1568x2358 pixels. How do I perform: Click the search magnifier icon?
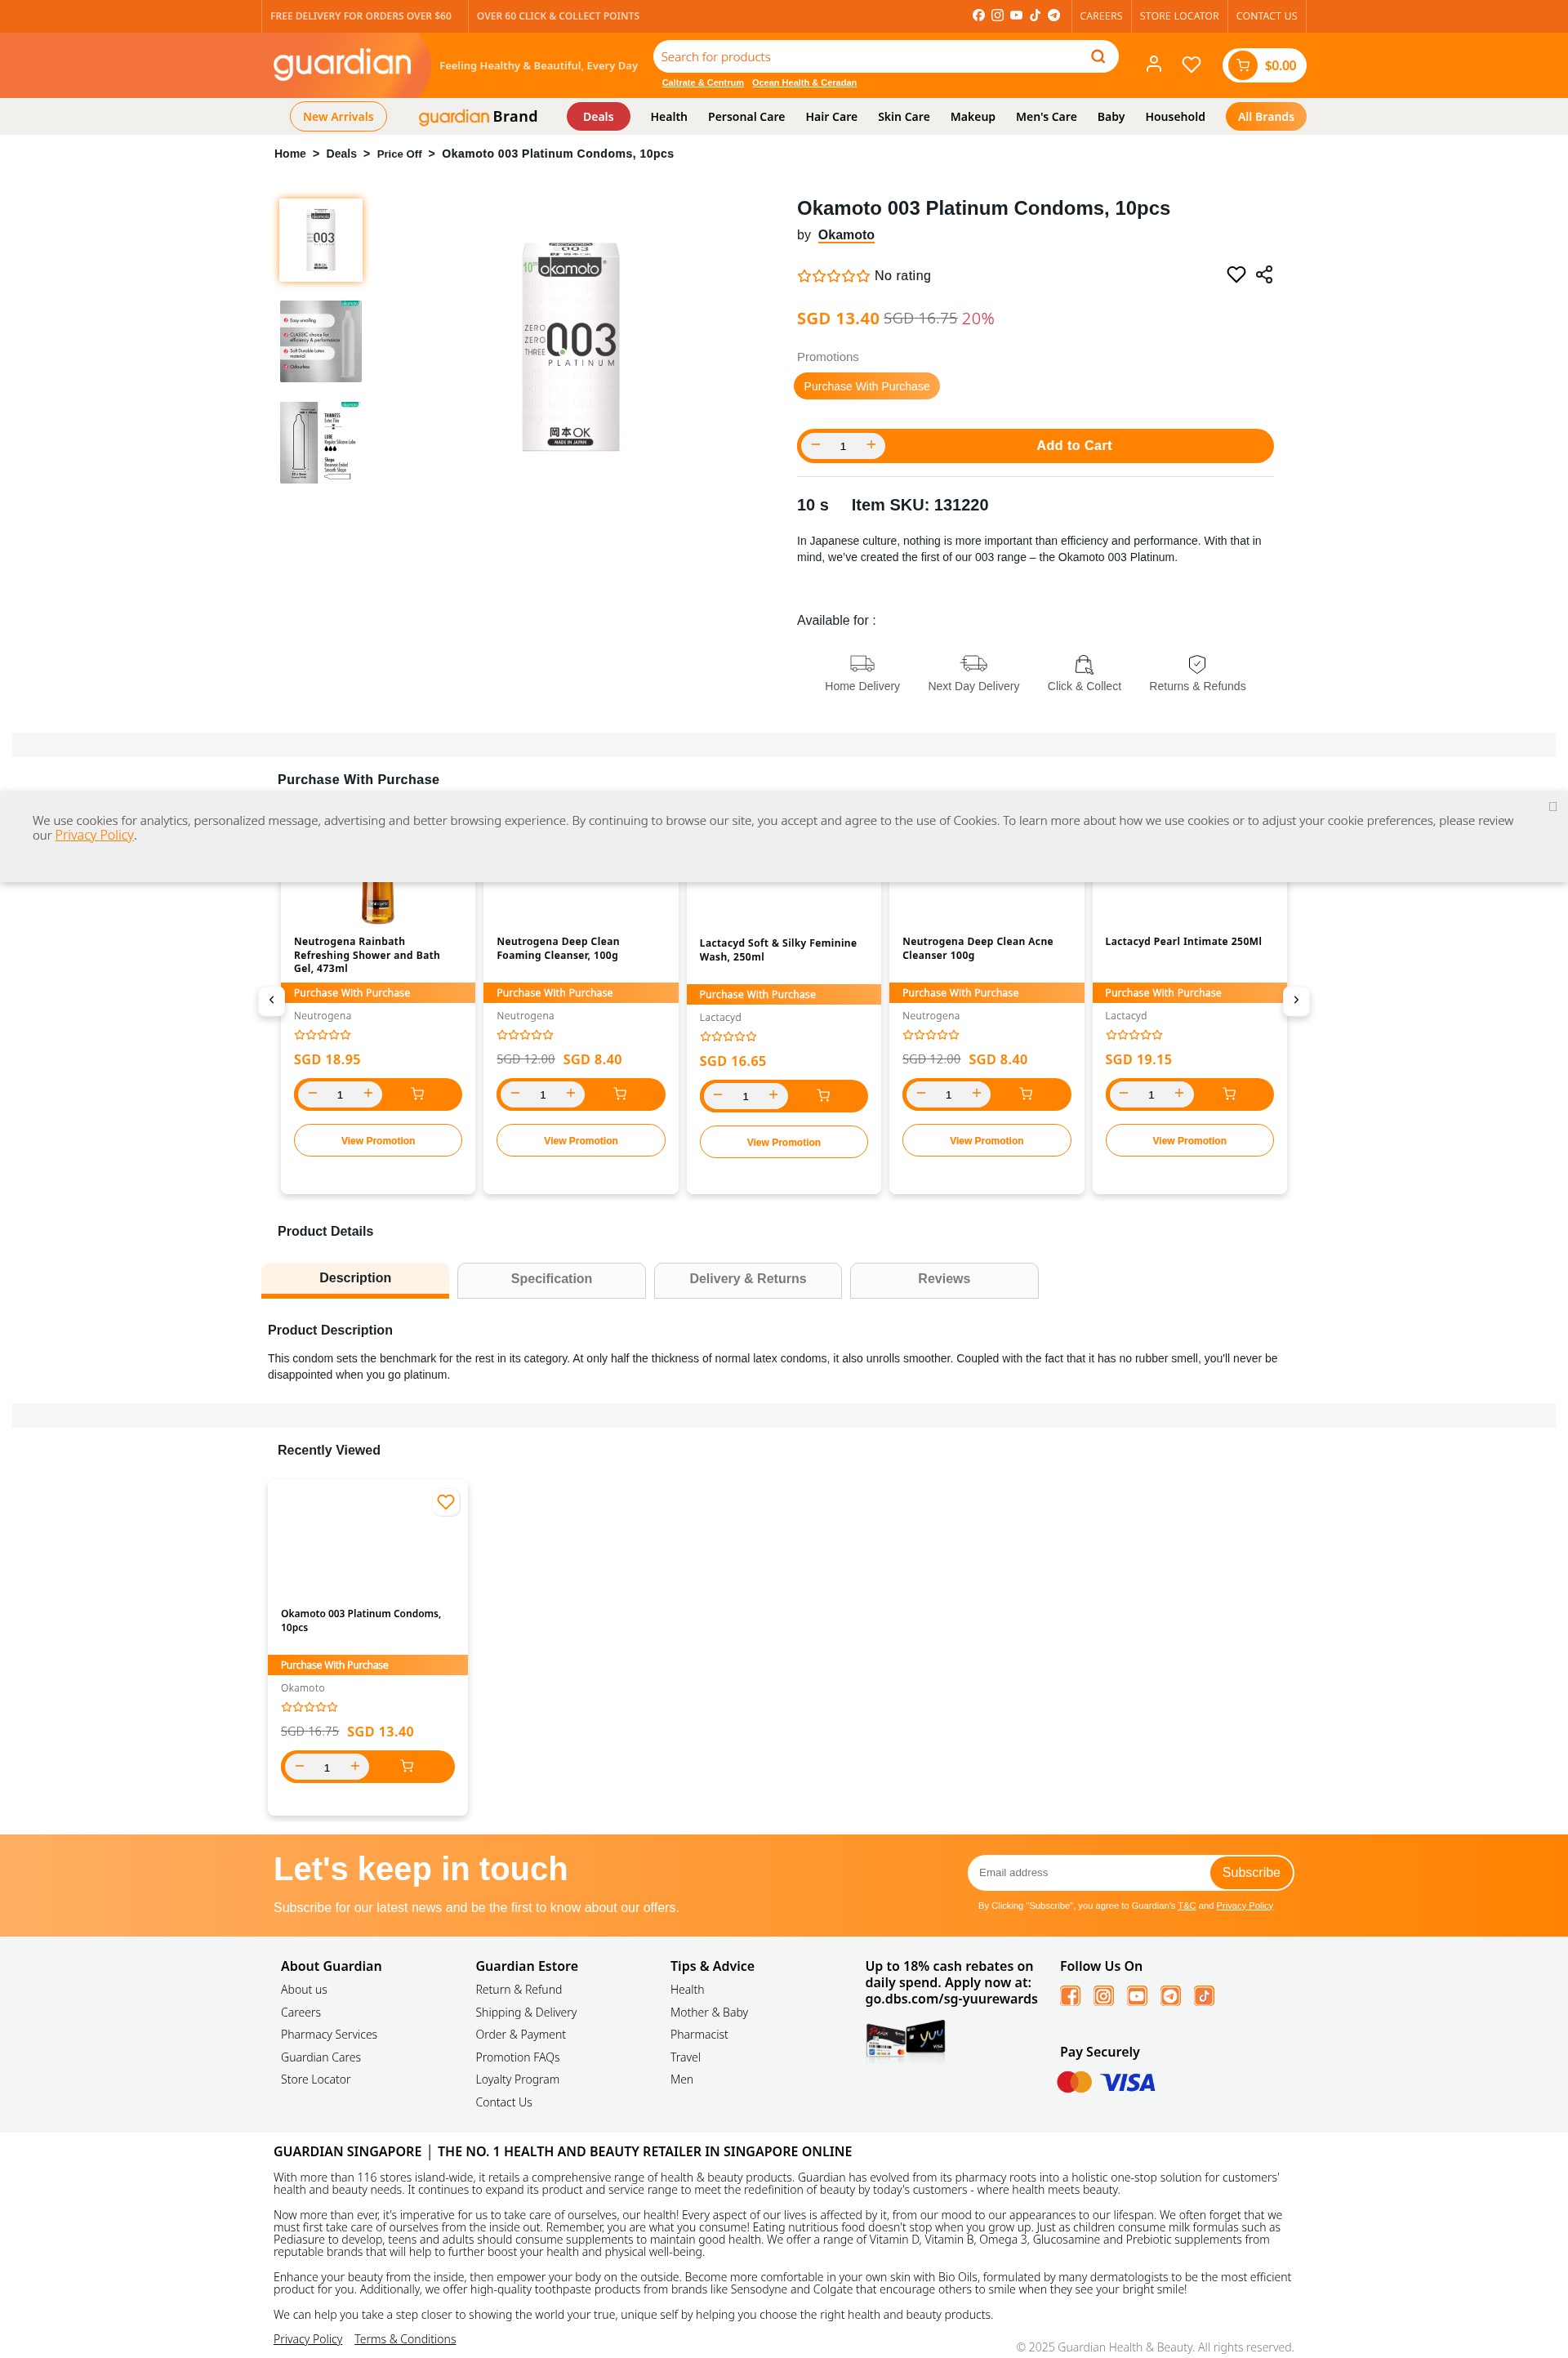click(x=1098, y=56)
